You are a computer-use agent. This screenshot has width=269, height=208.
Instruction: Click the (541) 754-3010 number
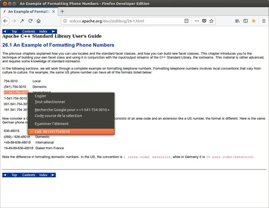tap(15, 87)
